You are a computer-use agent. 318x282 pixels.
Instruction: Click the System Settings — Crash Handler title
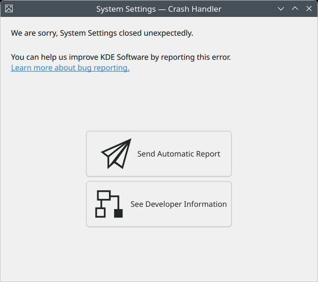(x=159, y=9)
